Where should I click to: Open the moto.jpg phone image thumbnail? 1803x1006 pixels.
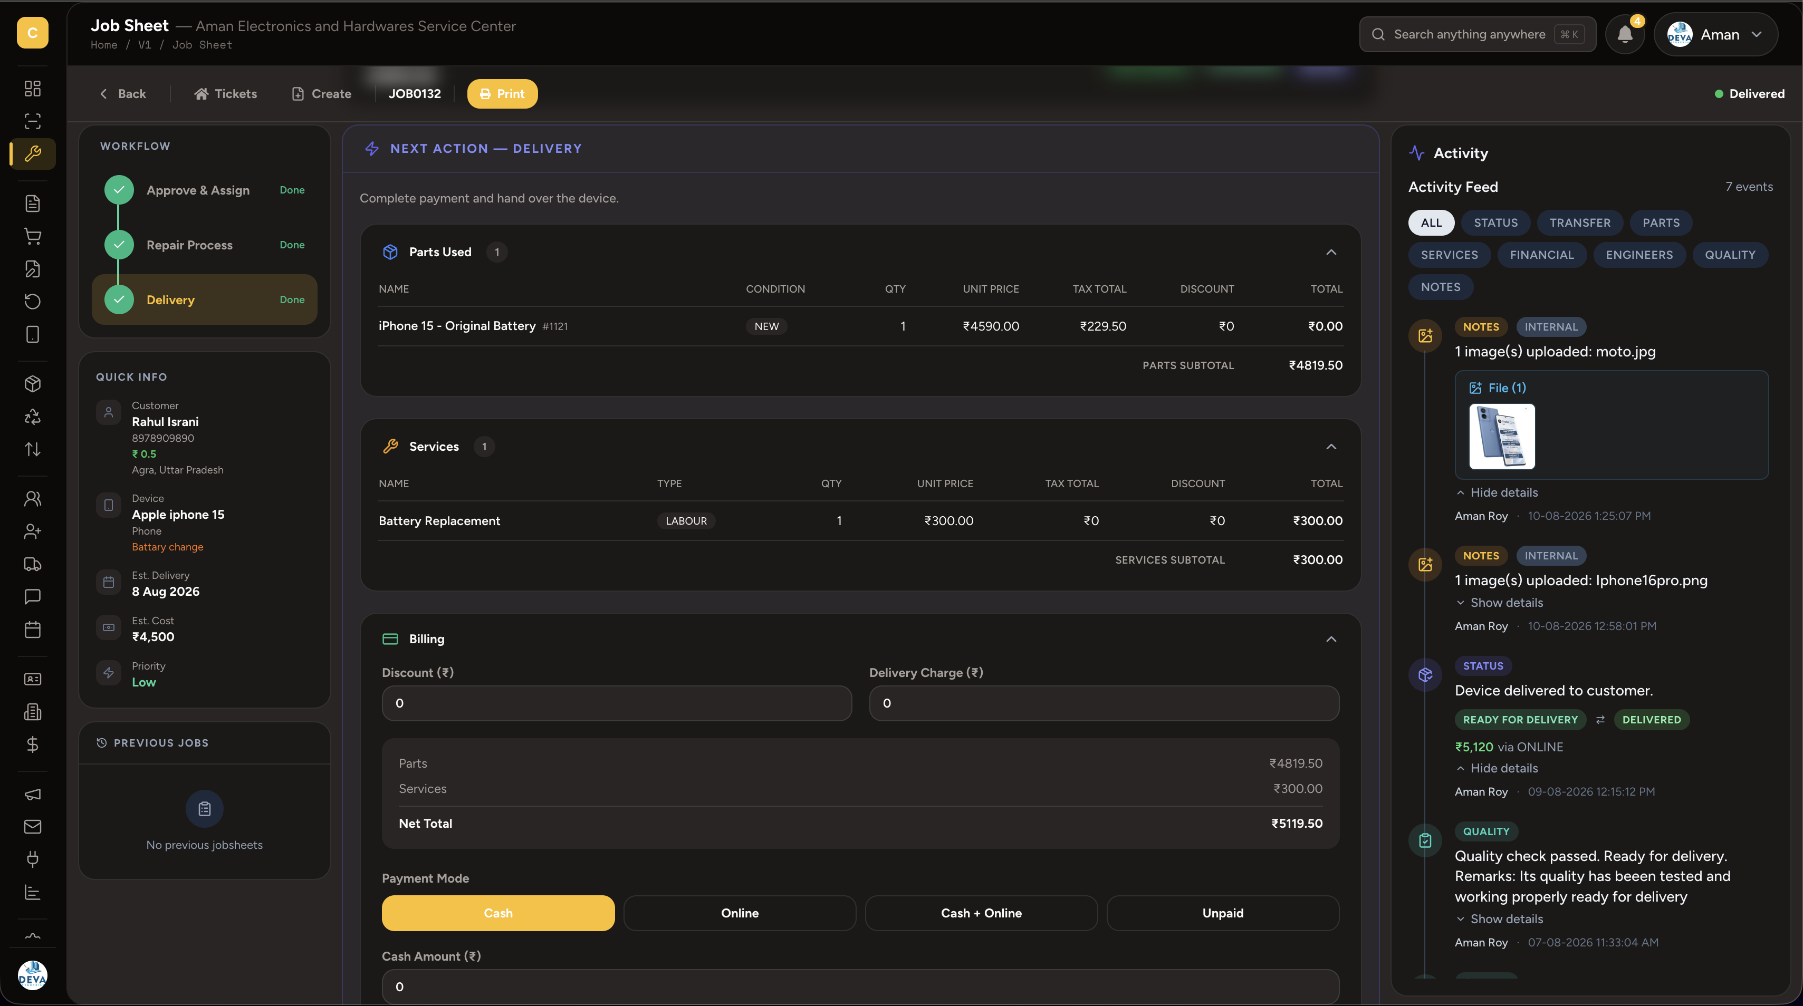[x=1501, y=437]
